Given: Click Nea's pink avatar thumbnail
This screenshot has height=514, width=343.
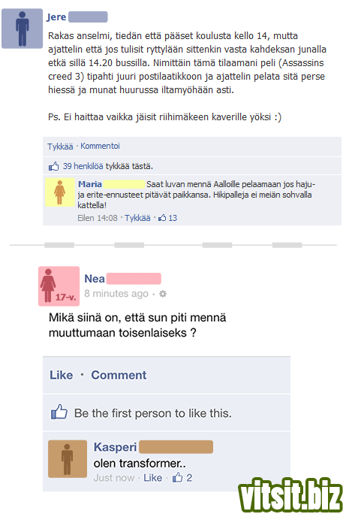Looking at the screenshot, I should point(59,286).
